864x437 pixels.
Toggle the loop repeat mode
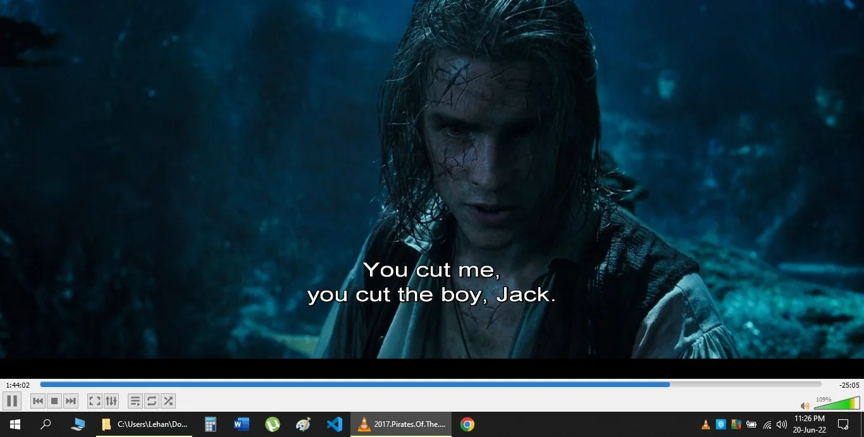(x=152, y=401)
